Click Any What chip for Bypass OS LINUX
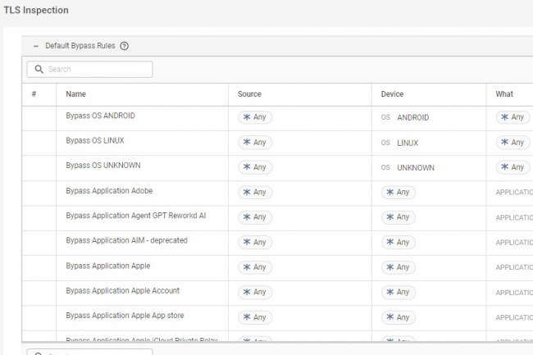The image size is (533, 355). pyautogui.click(x=512, y=143)
